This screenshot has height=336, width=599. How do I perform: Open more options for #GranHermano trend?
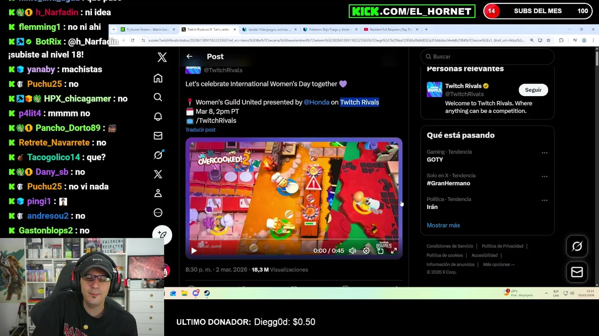544,177
